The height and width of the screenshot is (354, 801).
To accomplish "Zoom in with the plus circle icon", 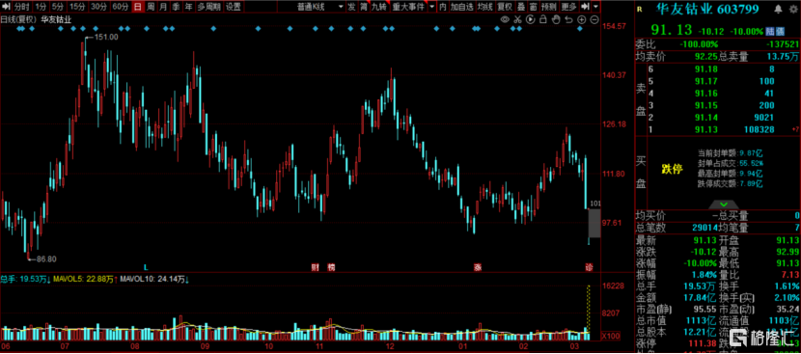I will tap(582, 20).
